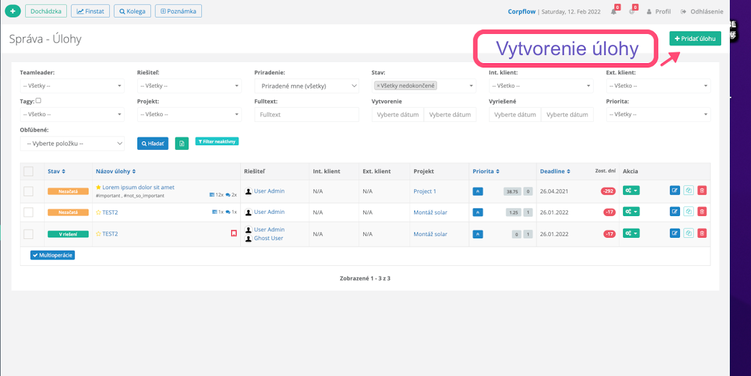Edit the V riešení TEST2 task
Image resolution: width=751 pixels, height=376 pixels.
click(675, 233)
